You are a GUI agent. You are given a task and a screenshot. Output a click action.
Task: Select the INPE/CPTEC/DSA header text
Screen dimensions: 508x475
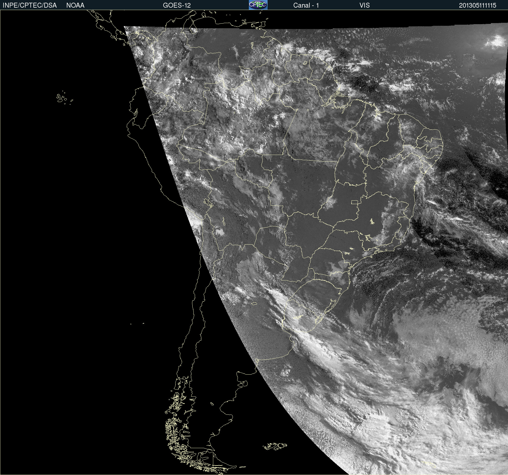click(30, 5)
